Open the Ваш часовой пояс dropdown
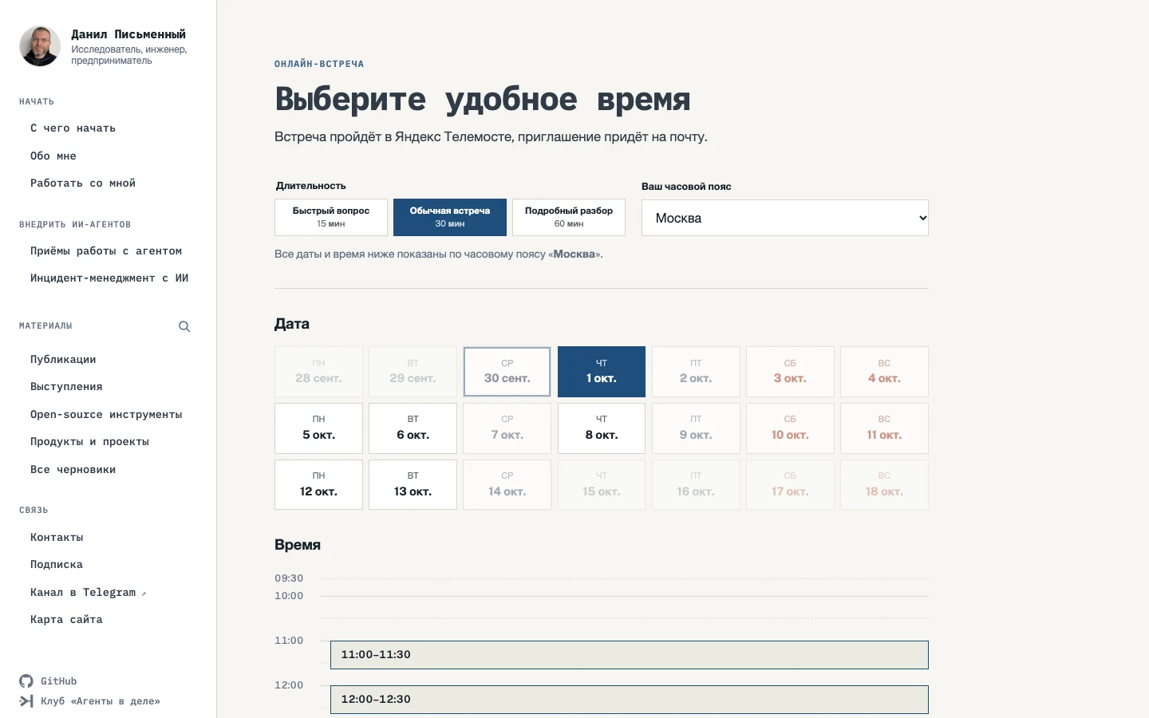 (x=785, y=218)
